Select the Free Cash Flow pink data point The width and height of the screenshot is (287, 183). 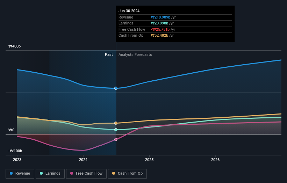click(116, 140)
